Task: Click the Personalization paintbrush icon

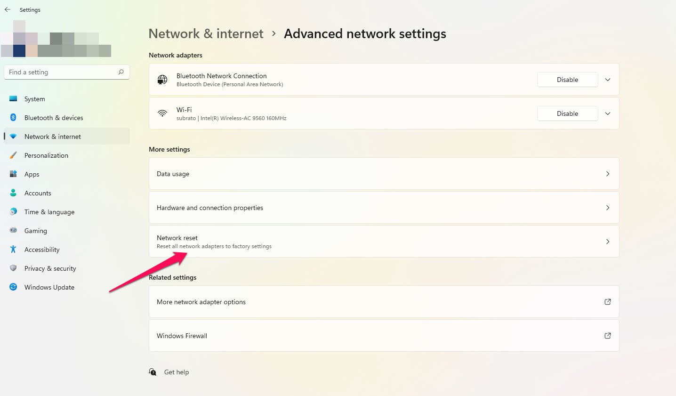Action: click(x=13, y=155)
